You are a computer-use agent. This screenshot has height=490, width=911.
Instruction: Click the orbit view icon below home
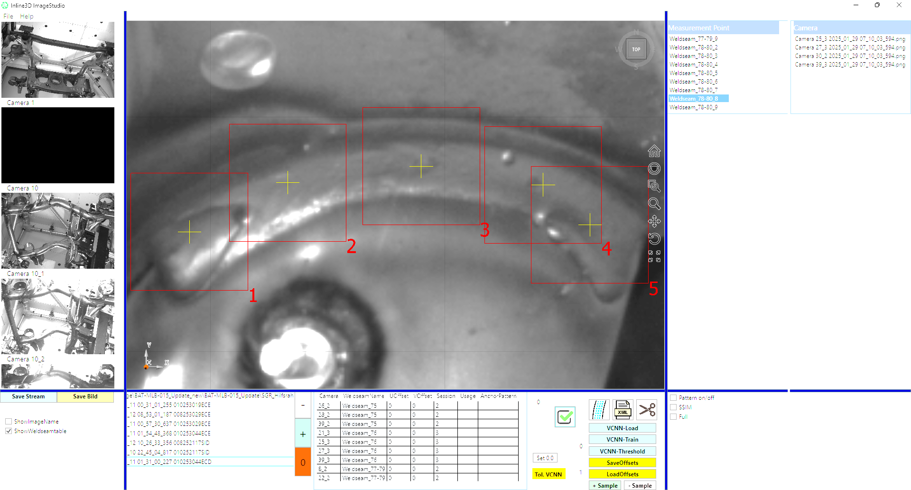coord(654,169)
